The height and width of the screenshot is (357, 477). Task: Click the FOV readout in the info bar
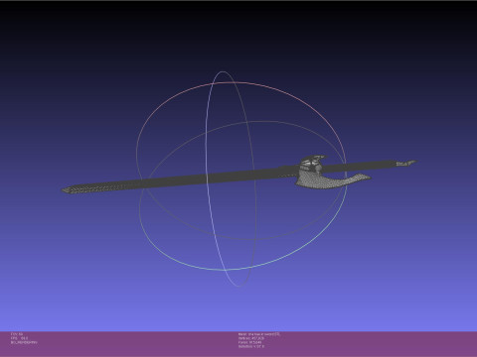click(x=17, y=334)
